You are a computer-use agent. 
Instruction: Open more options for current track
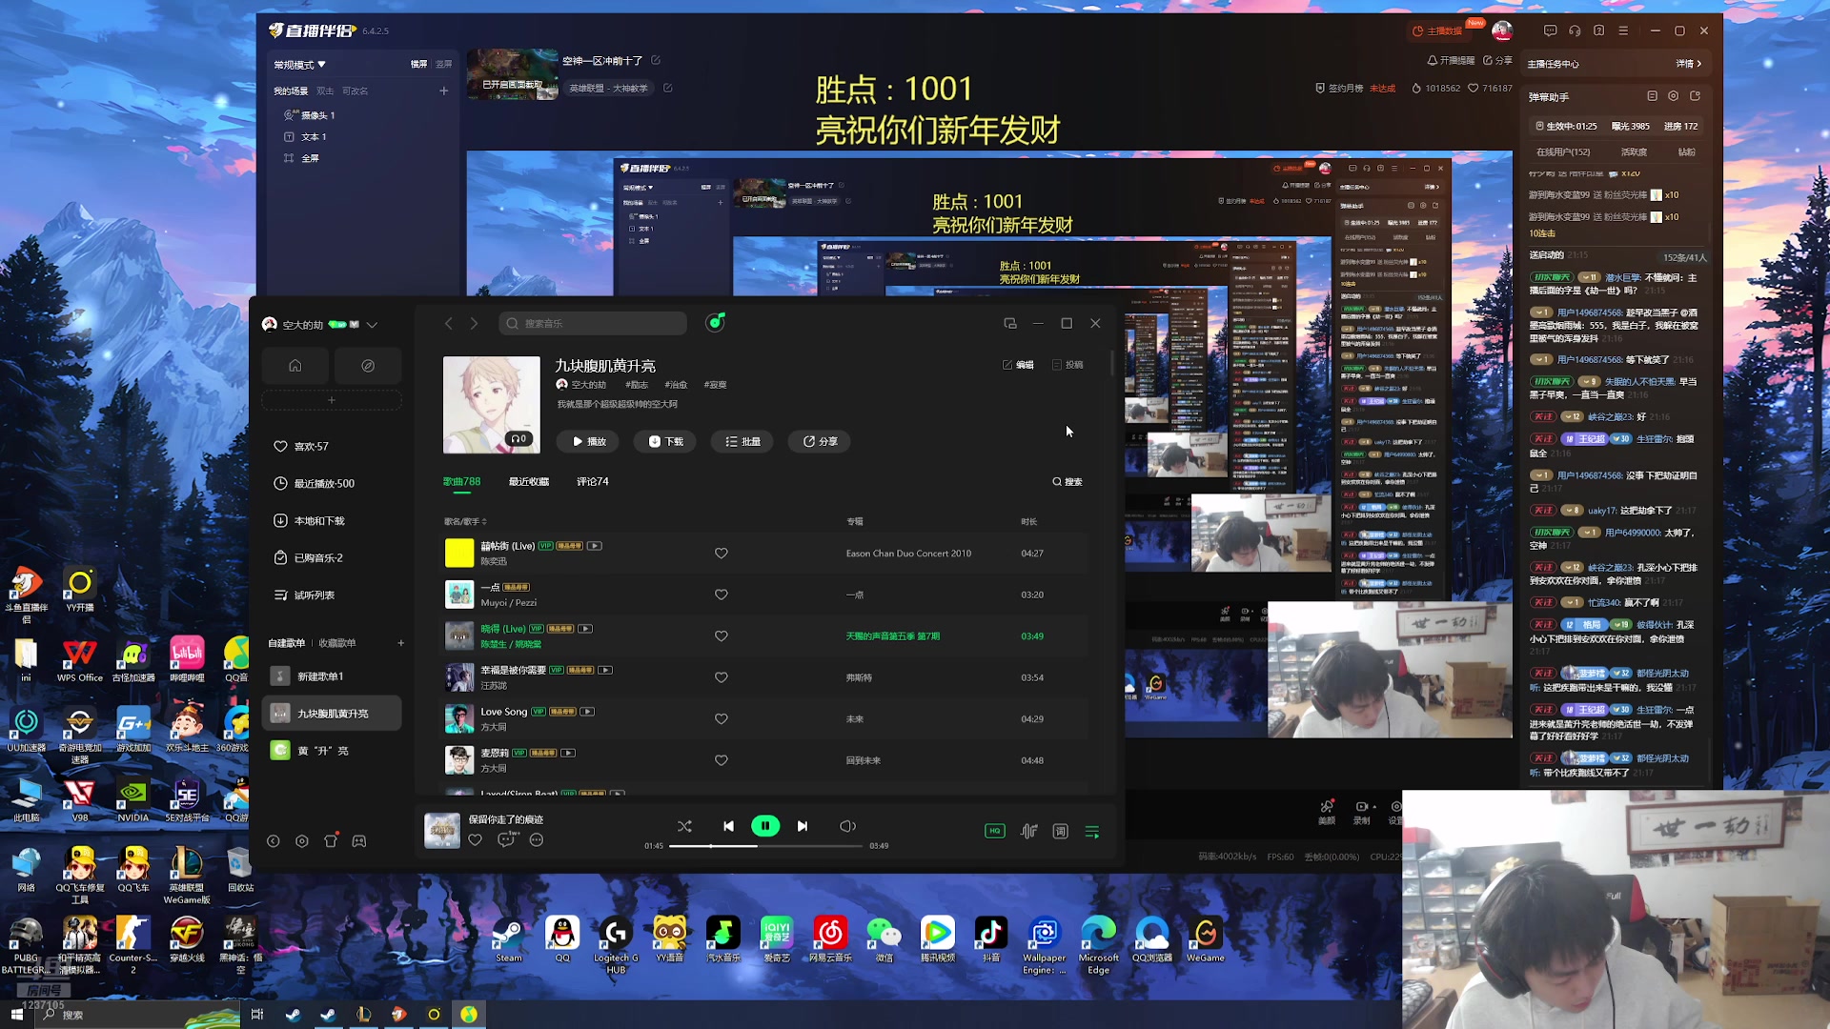click(x=537, y=839)
